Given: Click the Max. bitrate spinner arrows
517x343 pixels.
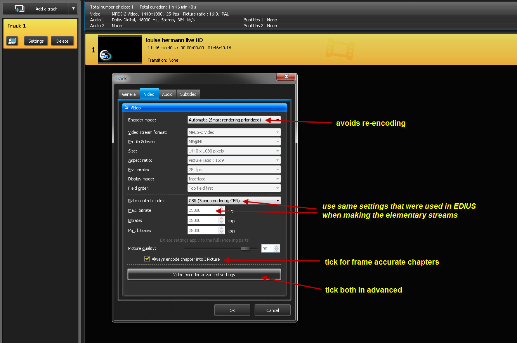Looking at the screenshot, I should (222, 210).
